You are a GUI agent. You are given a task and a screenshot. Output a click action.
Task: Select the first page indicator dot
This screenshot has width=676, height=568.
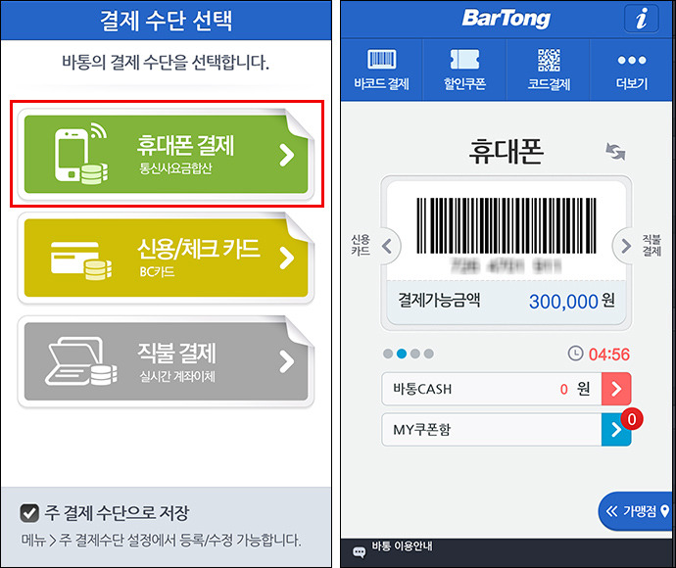pyautogui.click(x=388, y=354)
